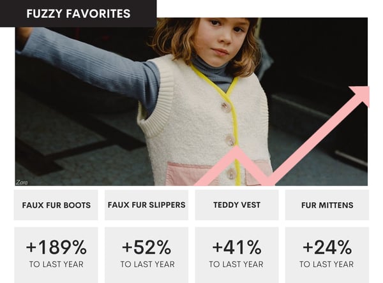Click the +189% statistic
383x283 pixels.
pos(56,247)
